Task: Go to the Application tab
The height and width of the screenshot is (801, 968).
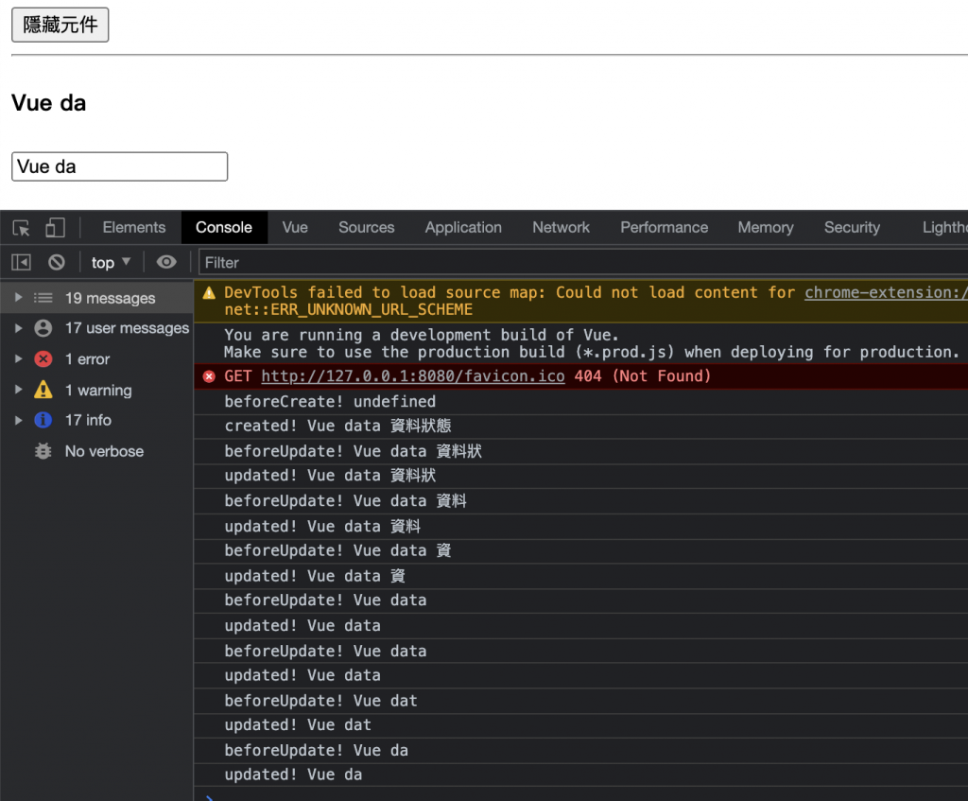Action: coord(463,227)
